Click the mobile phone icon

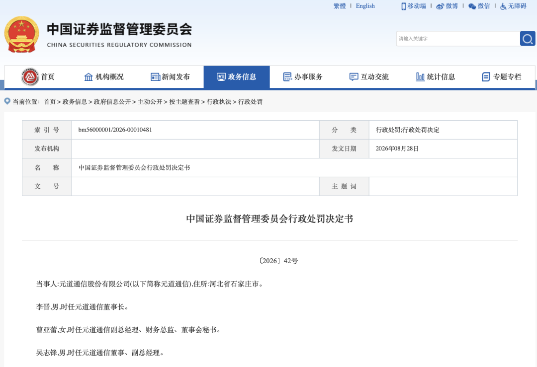403,6
